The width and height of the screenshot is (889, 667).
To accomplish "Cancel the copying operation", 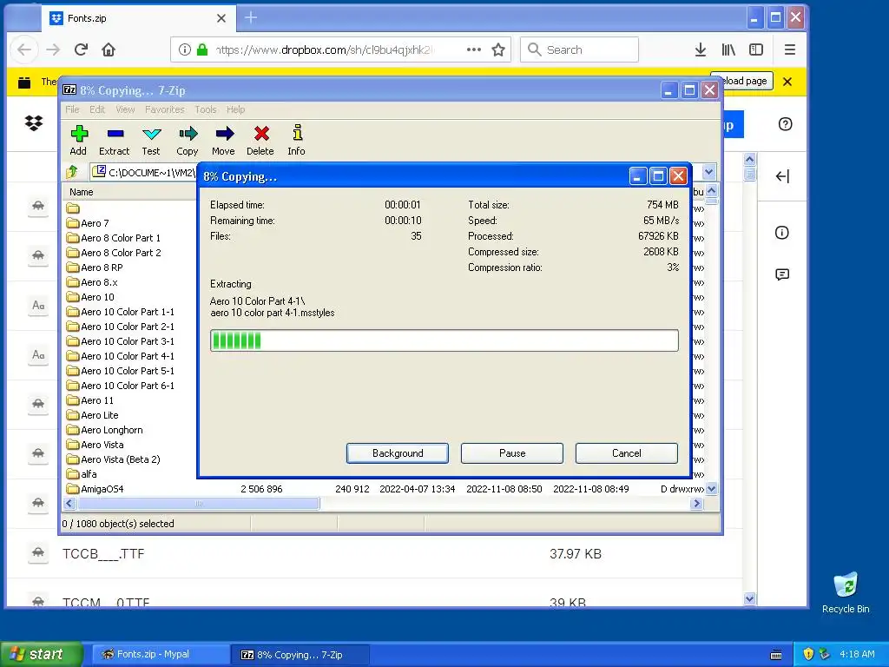I will [x=627, y=453].
